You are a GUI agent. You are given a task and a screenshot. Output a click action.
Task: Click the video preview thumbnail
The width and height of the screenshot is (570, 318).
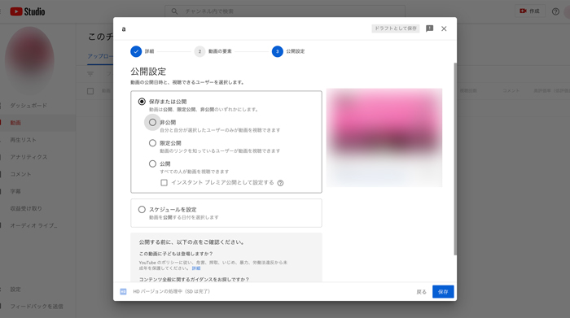pyautogui.click(x=384, y=137)
